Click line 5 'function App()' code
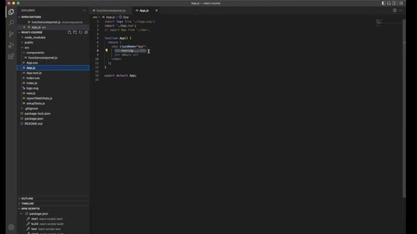 click(x=118, y=38)
